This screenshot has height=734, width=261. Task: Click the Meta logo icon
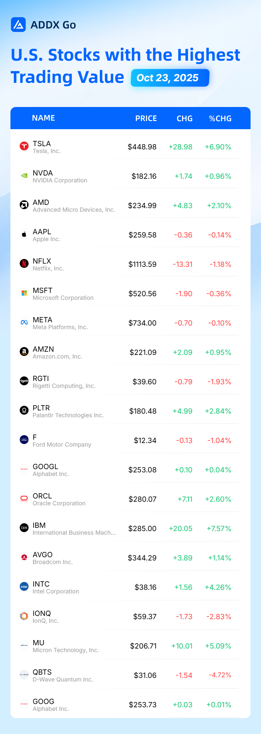24,322
